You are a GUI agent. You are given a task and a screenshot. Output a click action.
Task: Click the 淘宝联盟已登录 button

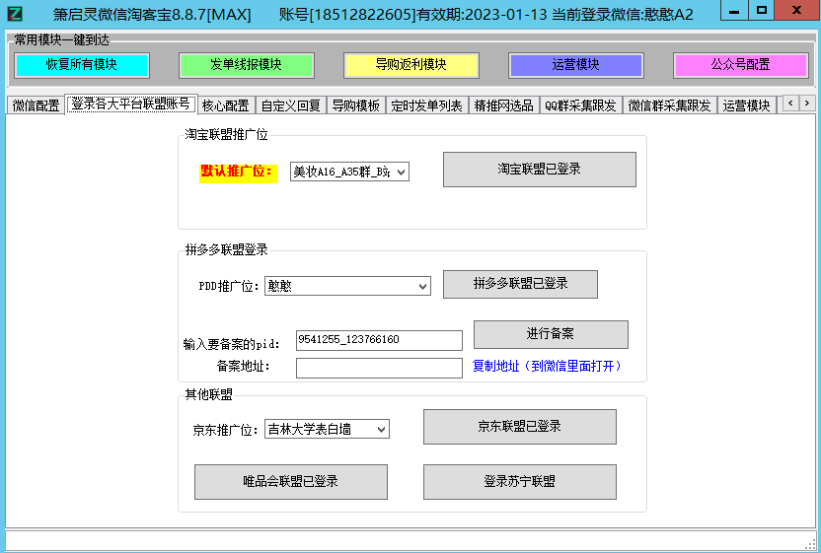(540, 169)
